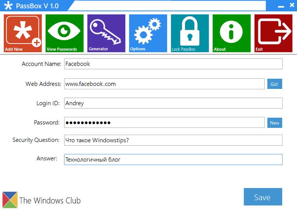297x210 pixels.
Task: Lock PassBox using the padlock tile
Action: coord(190,33)
